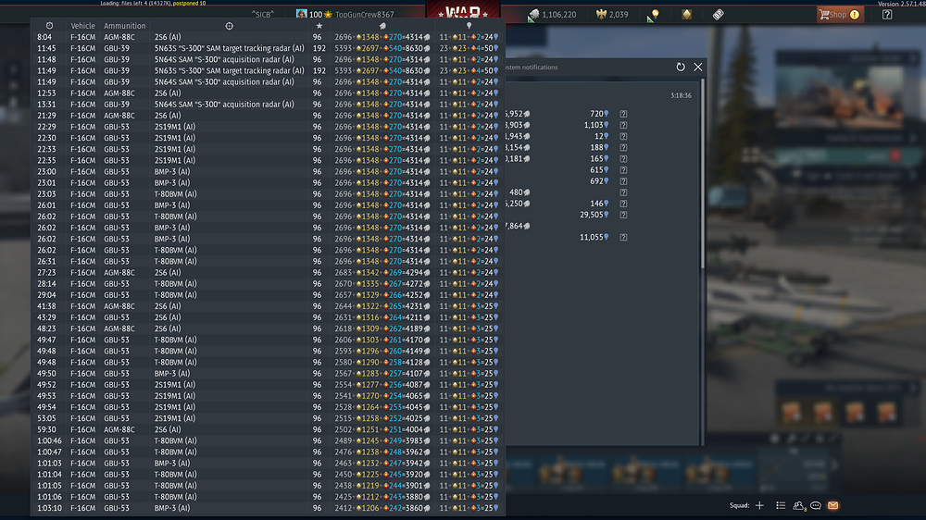Click the star score column header
Screen dimensions: 926x520
coord(319,26)
